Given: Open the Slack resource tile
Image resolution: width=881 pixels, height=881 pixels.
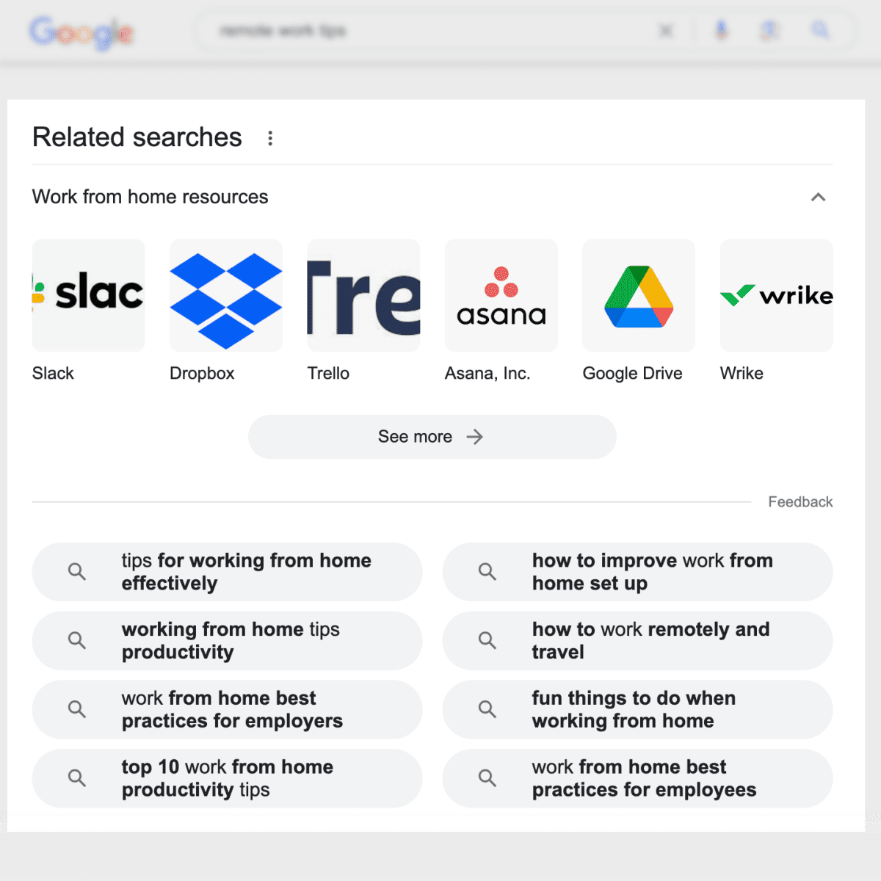Looking at the screenshot, I should 87,295.
